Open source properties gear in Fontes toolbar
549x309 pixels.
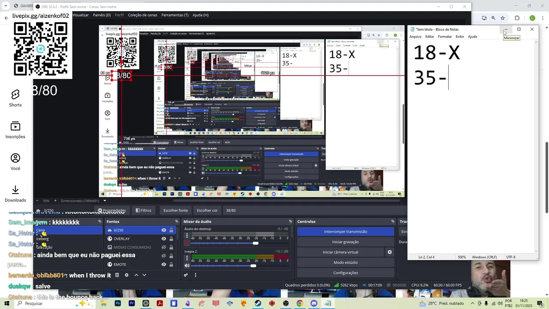pyautogui.click(x=127, y=275)
